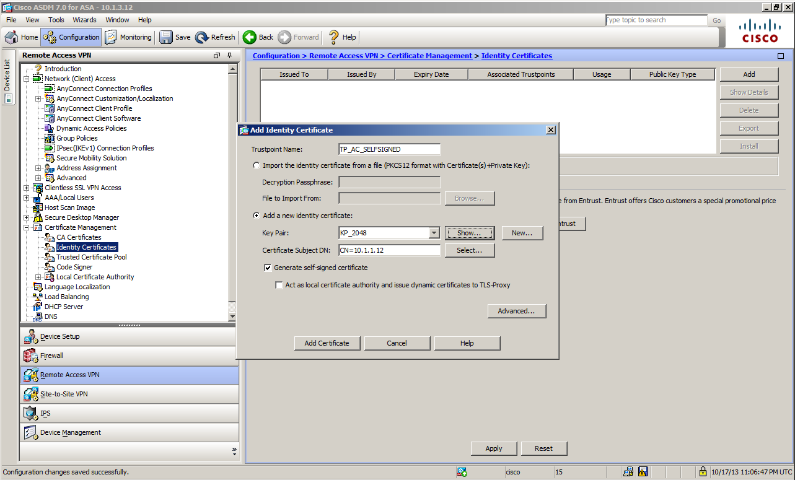Click the Apply button at the bottom
The width and height of the screenshot is (795, 480).
tap(494, 448)
